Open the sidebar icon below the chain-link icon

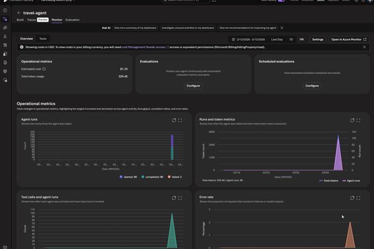click(x=5, y=37)
